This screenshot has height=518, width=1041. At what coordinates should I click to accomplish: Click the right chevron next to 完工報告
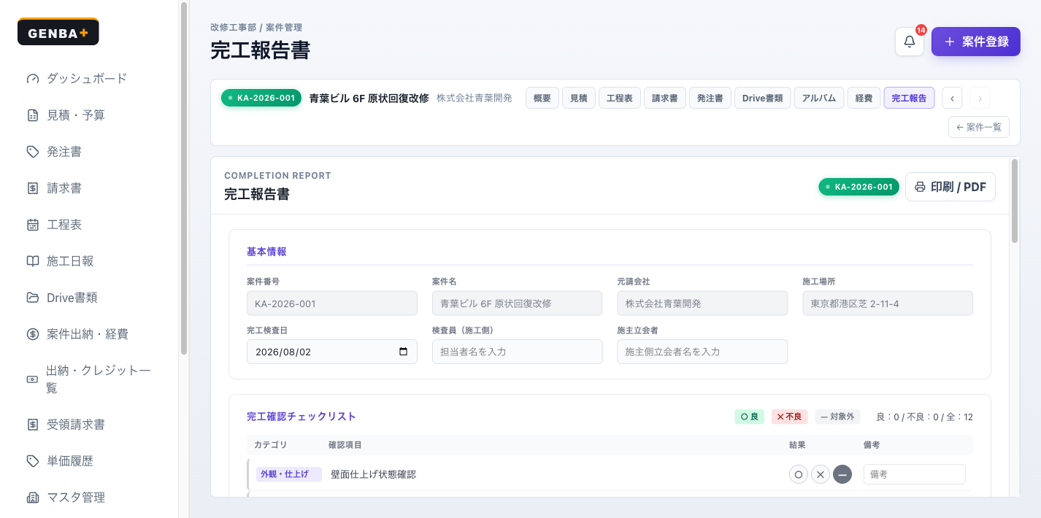980,98
